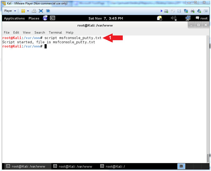The height and width of the screenshot is (171, 211).
Task: Minimize the VMware Player window
Action: point(189,3)
